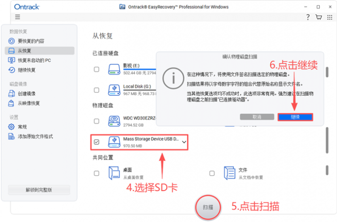337x222 pixels.
Task: Click the 继续恢复 clock icon
Action: pos(11,70)
